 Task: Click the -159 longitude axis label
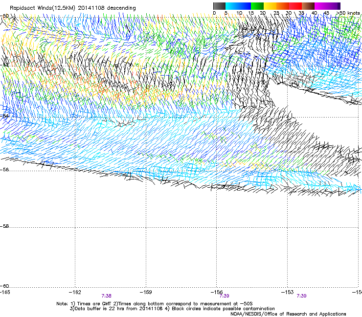point(146,292)
